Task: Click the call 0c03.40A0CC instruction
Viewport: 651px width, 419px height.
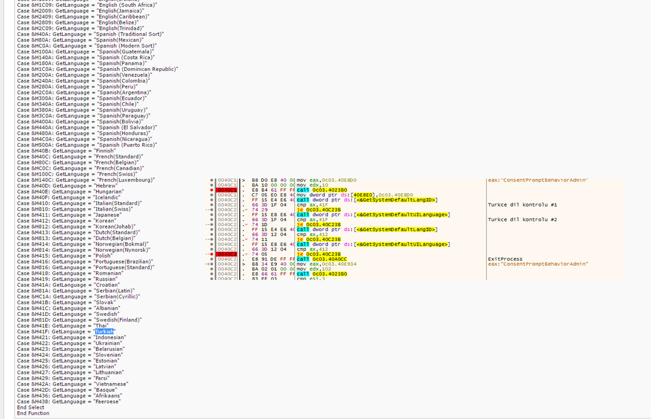Action: 323,259
